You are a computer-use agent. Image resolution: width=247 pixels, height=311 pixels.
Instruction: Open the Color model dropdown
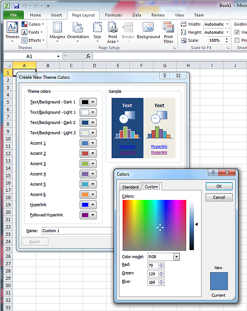click(x=176, y=257)
